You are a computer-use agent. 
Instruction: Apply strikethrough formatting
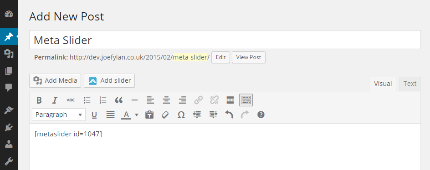(x=71, y=100)
